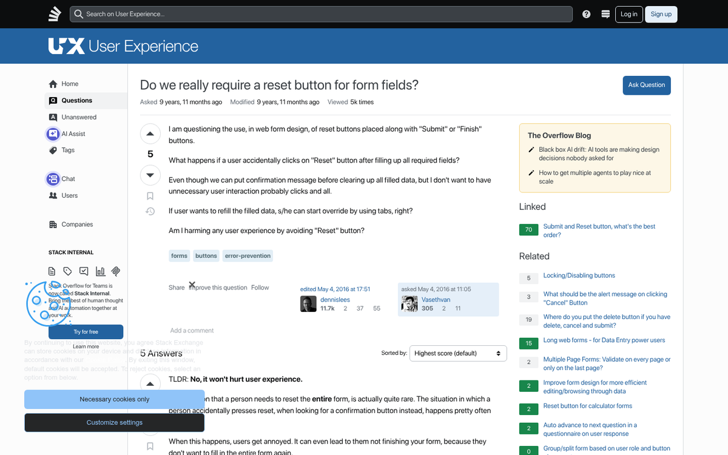This screenshot has height=455, width=728.
Task: Click the bar chart icon under Stack Internal
Action: click(99, 271)
